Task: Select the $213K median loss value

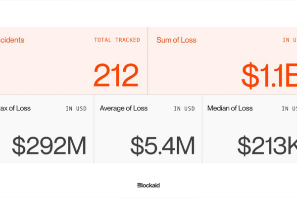Action: pyautogui.click(x=267, y=146)
